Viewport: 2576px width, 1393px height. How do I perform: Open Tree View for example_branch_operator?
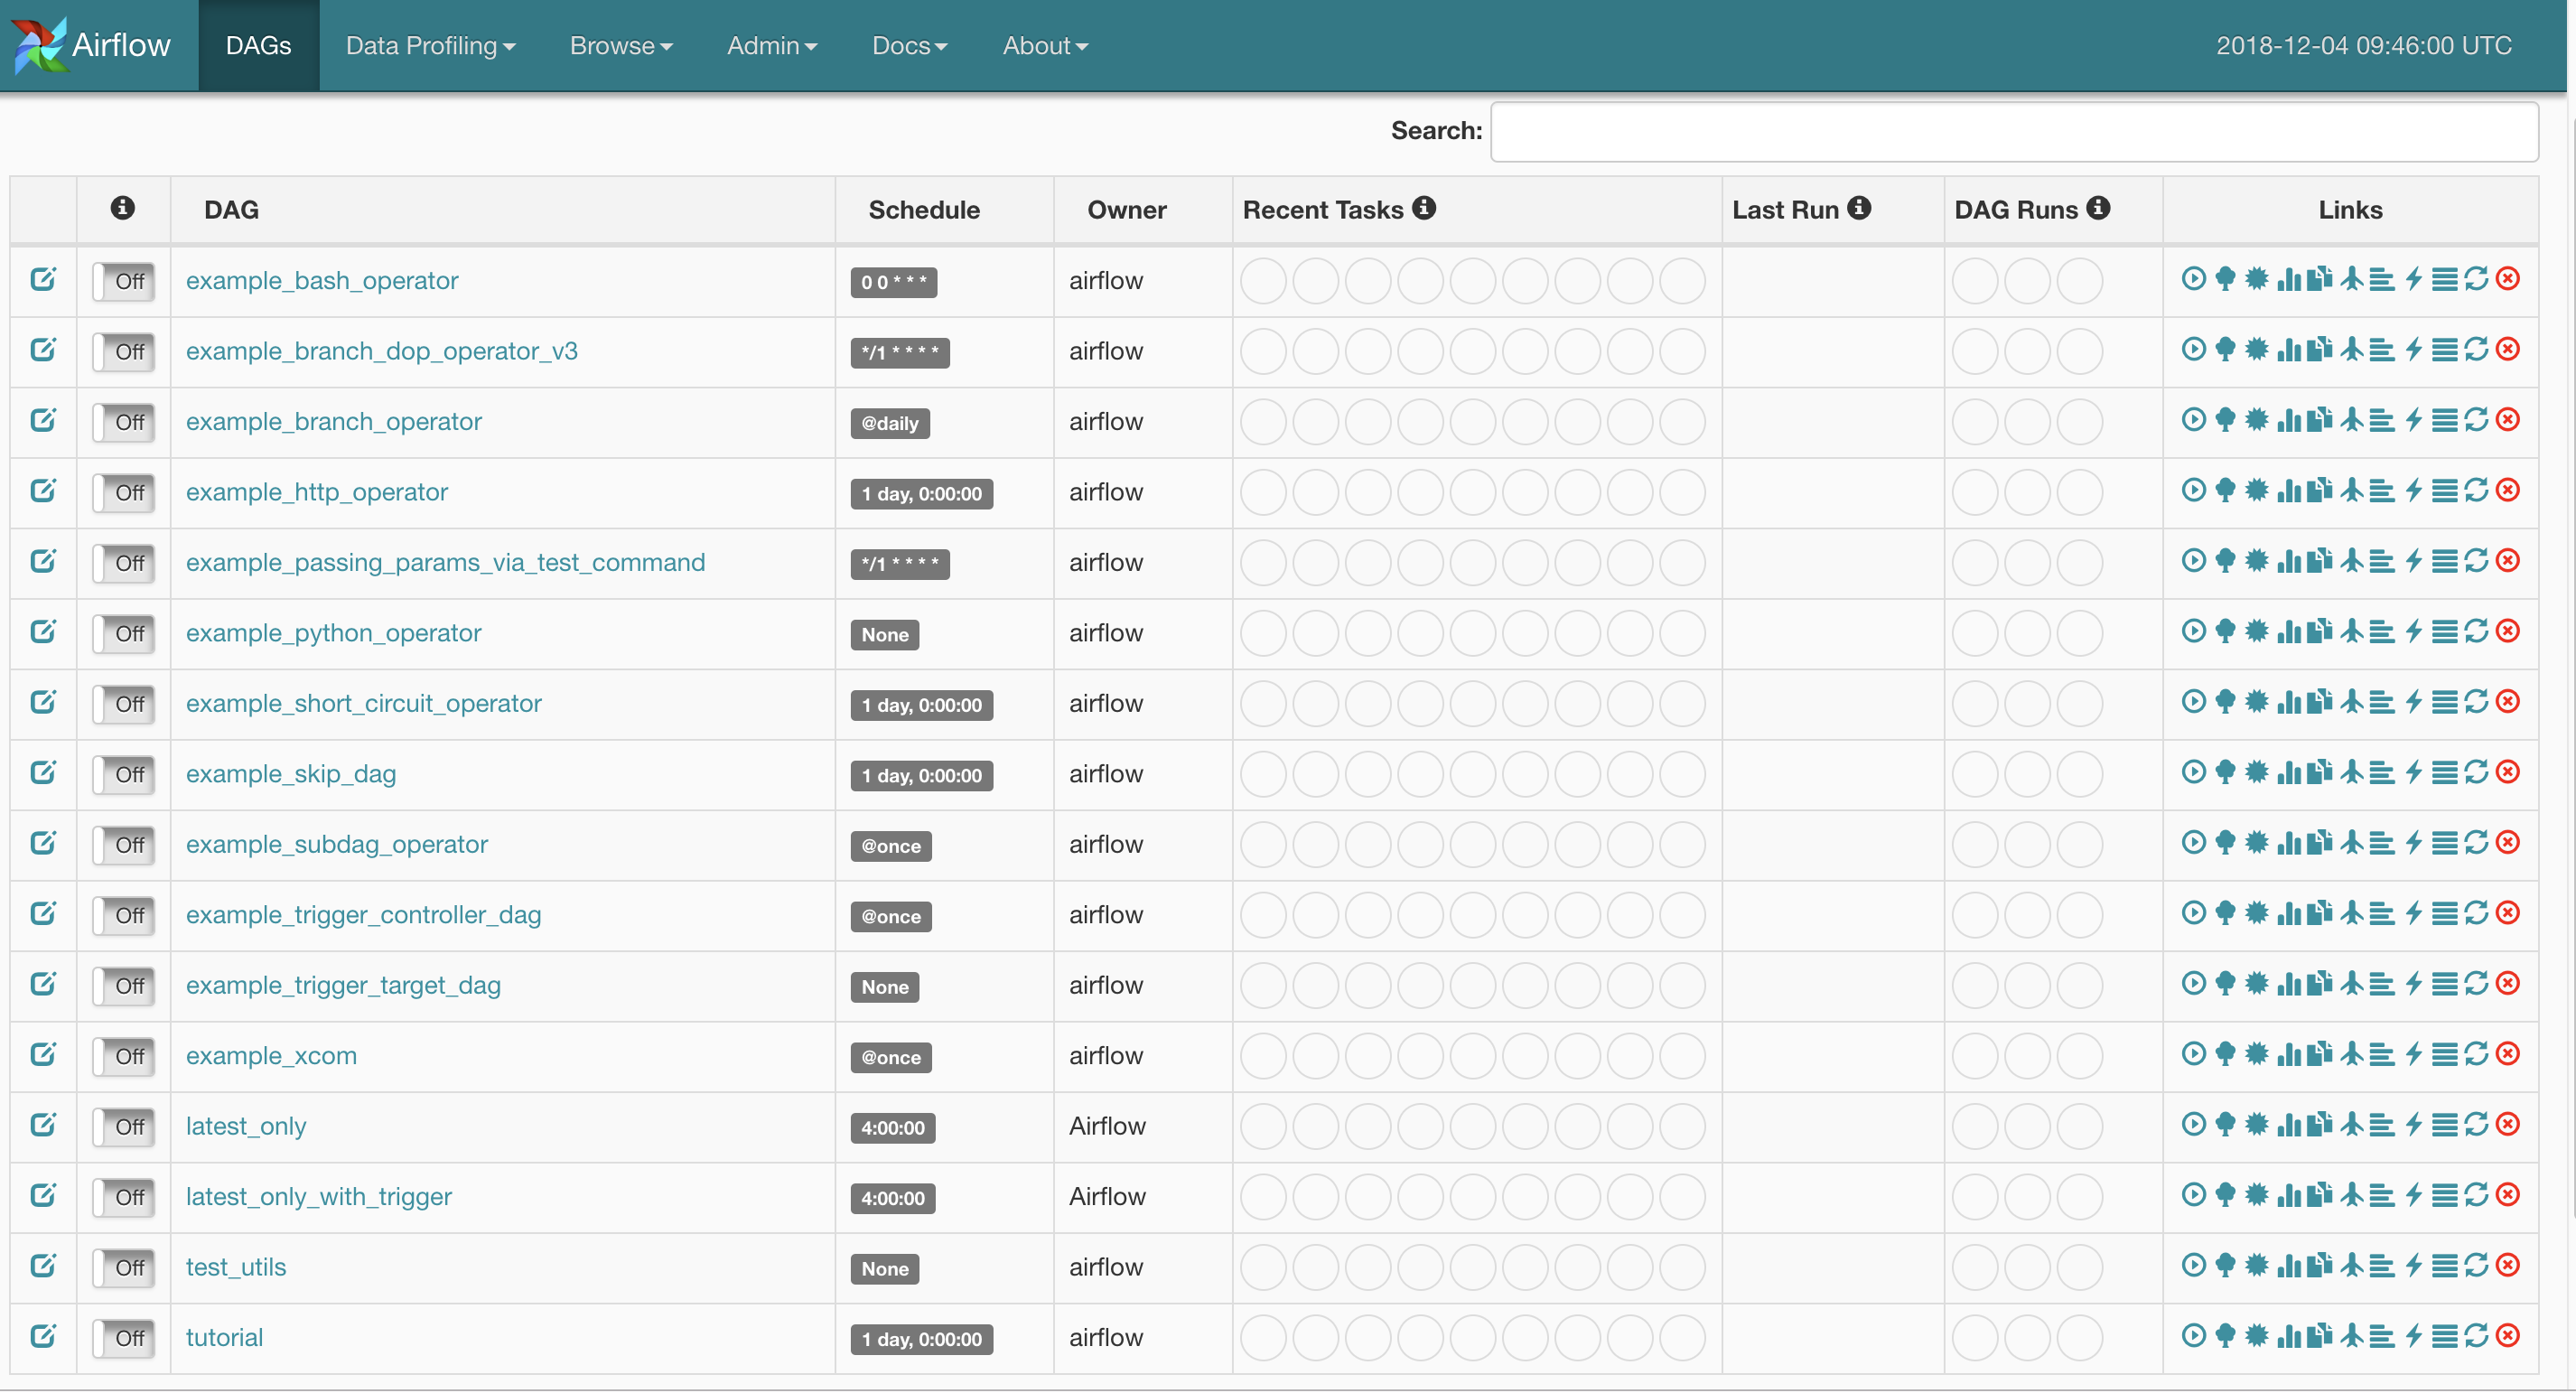2224,420
